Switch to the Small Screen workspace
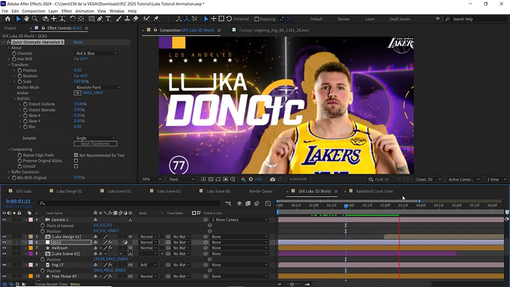Screen dimensions: 510x287 click(399, 19)
